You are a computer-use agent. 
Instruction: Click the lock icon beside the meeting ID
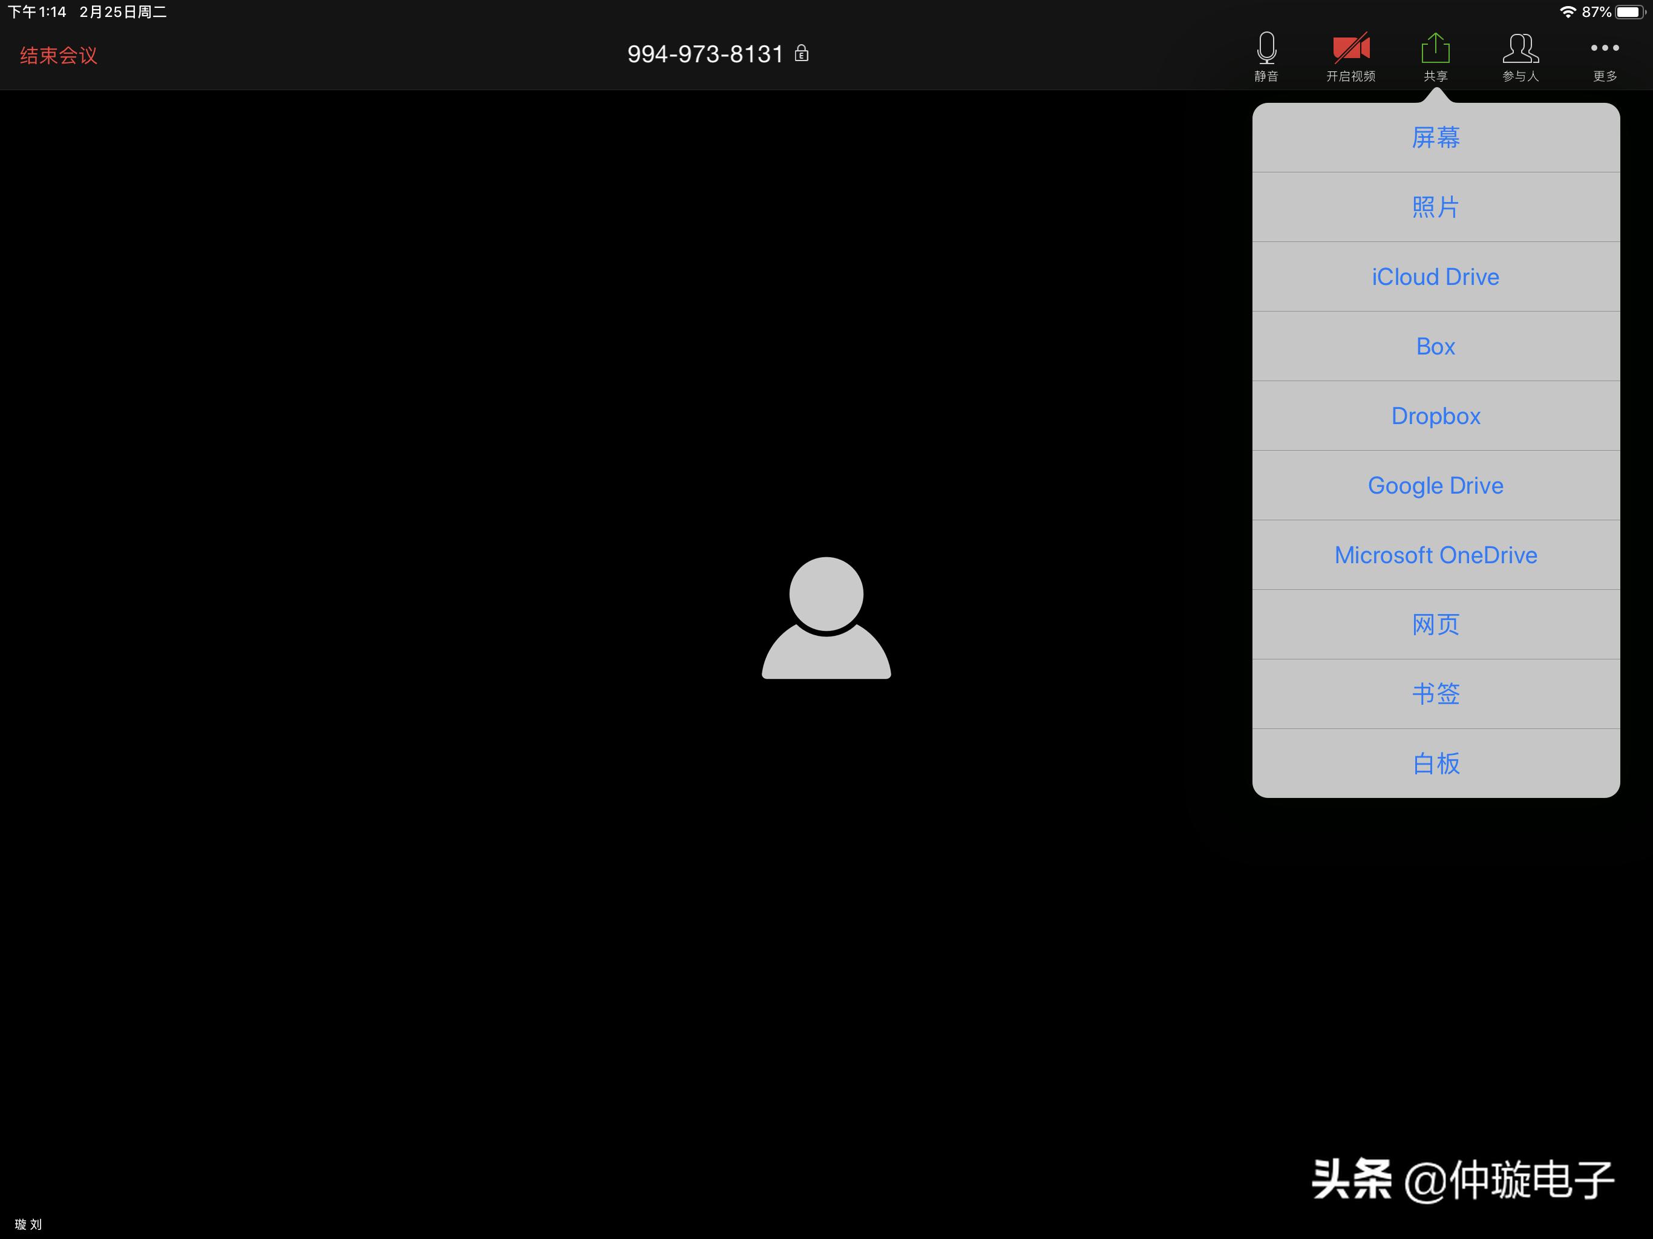[801, 53]
